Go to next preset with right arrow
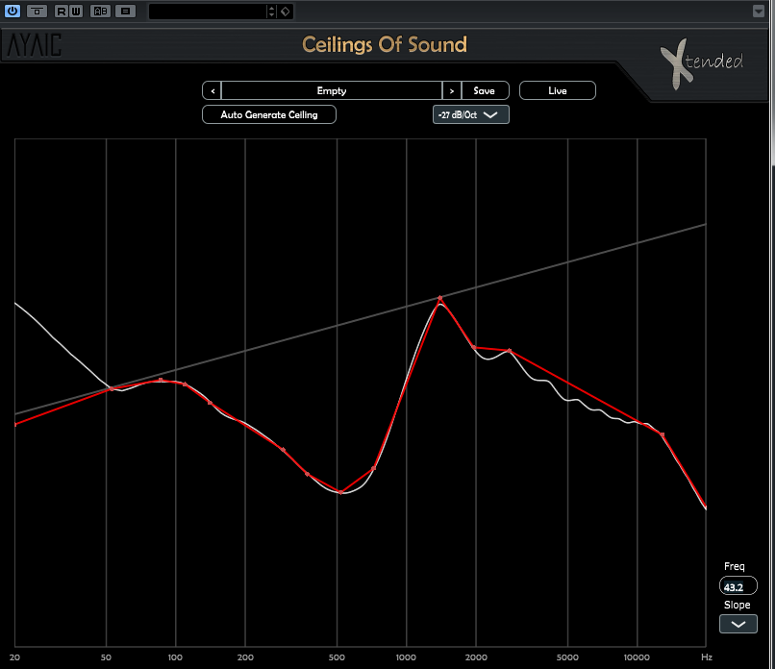The width and height of the screenshot is (776, 669). [451, 90]
